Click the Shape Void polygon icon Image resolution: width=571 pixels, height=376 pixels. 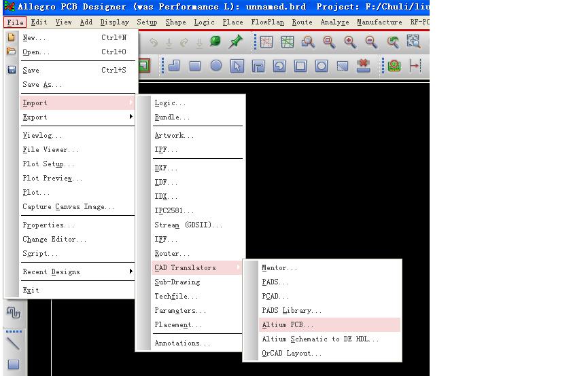[258, 66]
